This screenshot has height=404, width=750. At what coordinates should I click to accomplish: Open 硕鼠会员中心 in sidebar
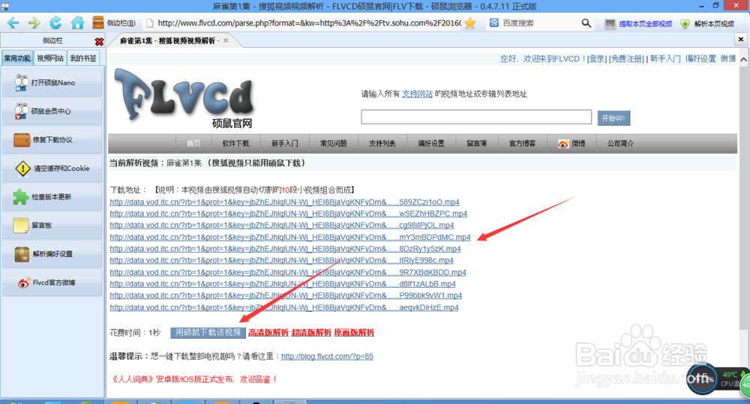coord(52,111)
